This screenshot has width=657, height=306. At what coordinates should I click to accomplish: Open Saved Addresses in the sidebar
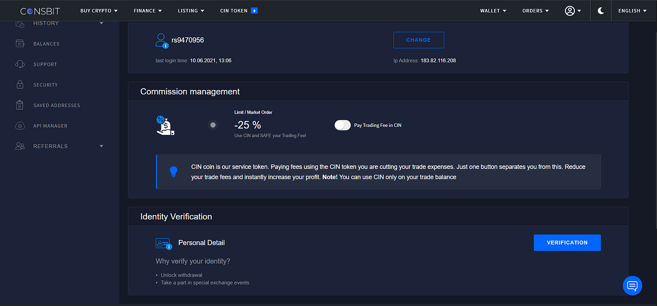57,105
